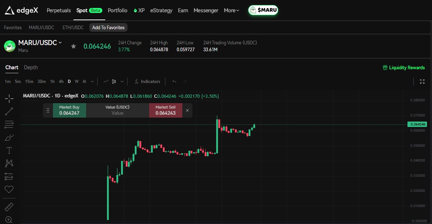Screen dimensions: 432x224
Task: Click Add To Favorites button
Action: [x=108, y=27]
